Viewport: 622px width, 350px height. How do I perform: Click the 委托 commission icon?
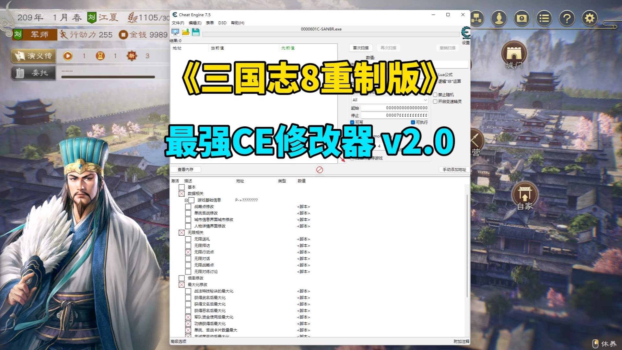(x=33, y=73)
